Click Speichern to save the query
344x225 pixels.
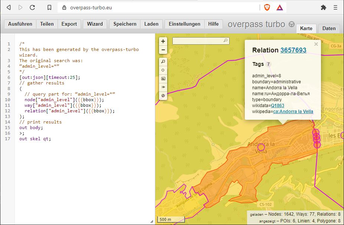125,24
